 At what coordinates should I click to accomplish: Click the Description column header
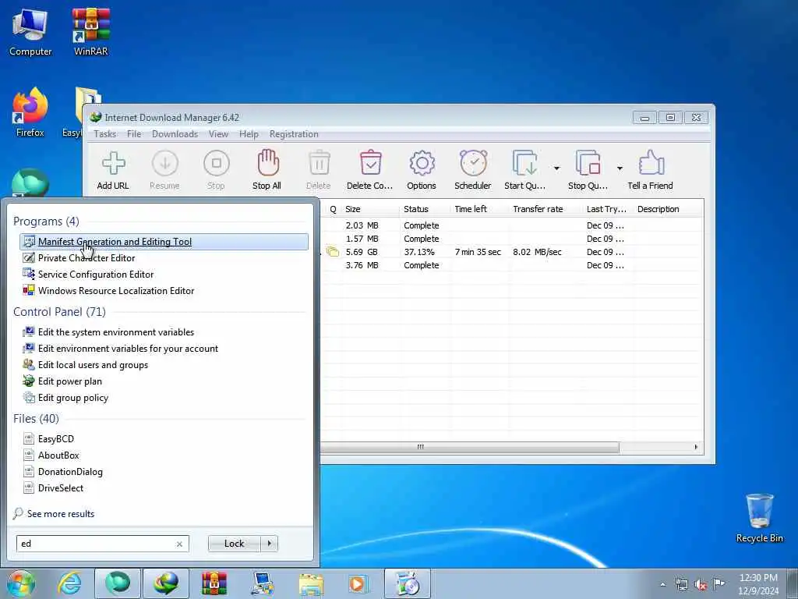(667, 209)
